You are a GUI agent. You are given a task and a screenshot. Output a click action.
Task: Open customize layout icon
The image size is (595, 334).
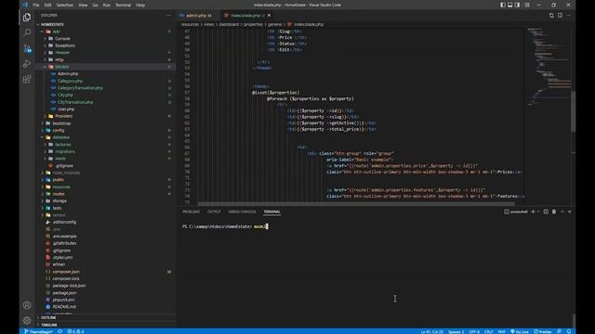tap(527, 5)
